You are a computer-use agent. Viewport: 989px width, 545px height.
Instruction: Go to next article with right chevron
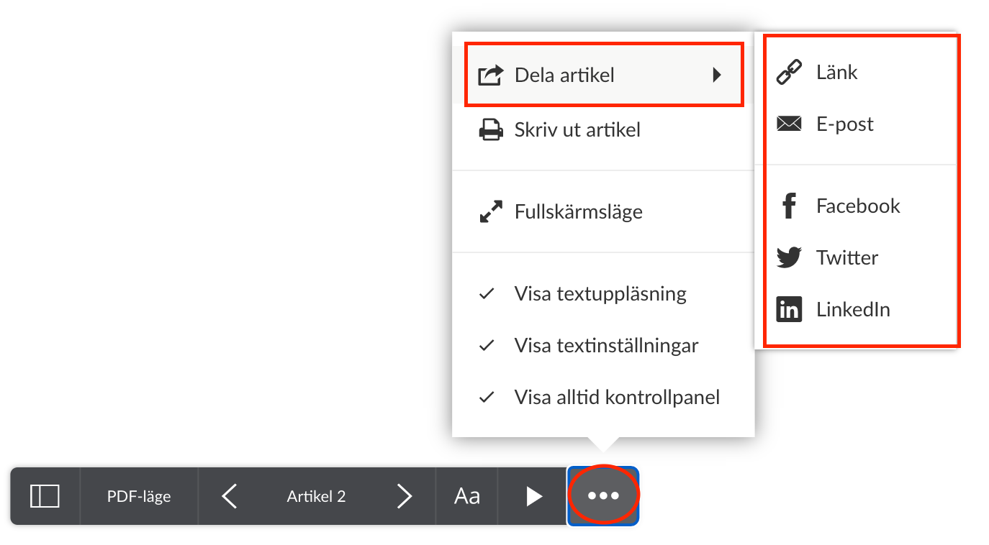[405, 496]
